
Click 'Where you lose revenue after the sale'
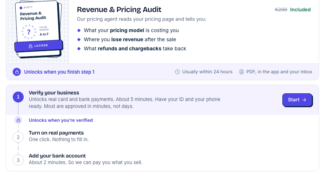[x=130, y=39]
